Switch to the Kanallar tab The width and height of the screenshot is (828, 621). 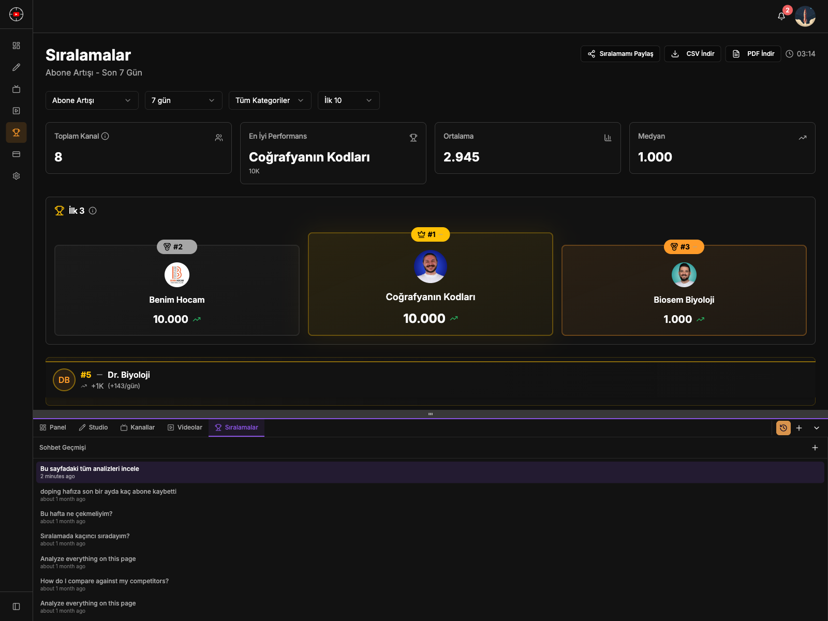138,427
